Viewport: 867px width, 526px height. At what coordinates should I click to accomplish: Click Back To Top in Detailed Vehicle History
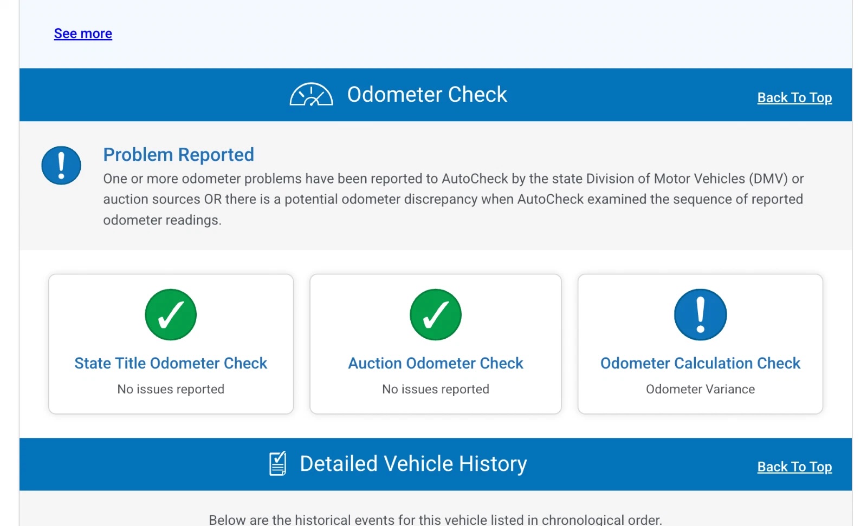point(794,467)
